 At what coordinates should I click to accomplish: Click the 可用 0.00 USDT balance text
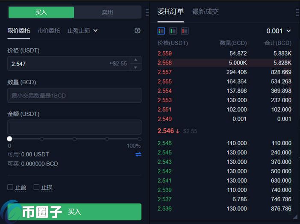(x=28, y=154)
